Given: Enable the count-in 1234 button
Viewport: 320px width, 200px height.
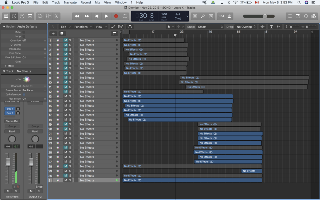Looking at the screenshot, I should [221, 16].
